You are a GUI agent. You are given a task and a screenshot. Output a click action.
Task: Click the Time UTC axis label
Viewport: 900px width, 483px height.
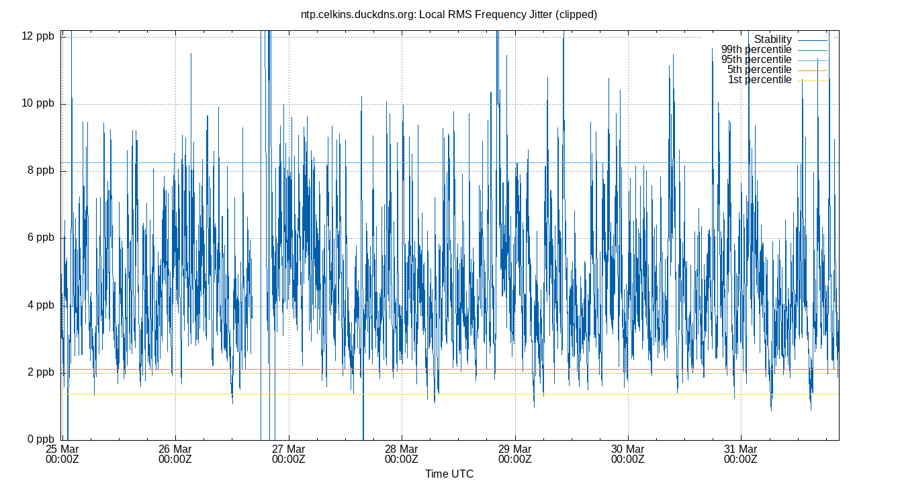pos(449,474)
